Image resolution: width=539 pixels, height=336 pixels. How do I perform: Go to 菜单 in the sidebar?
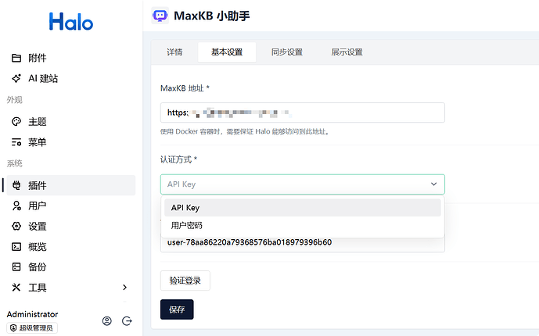[71, 142]
